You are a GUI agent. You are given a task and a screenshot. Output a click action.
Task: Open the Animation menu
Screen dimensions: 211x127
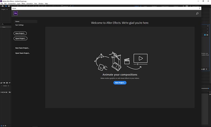pyautogui.click(x=30, y=4)
